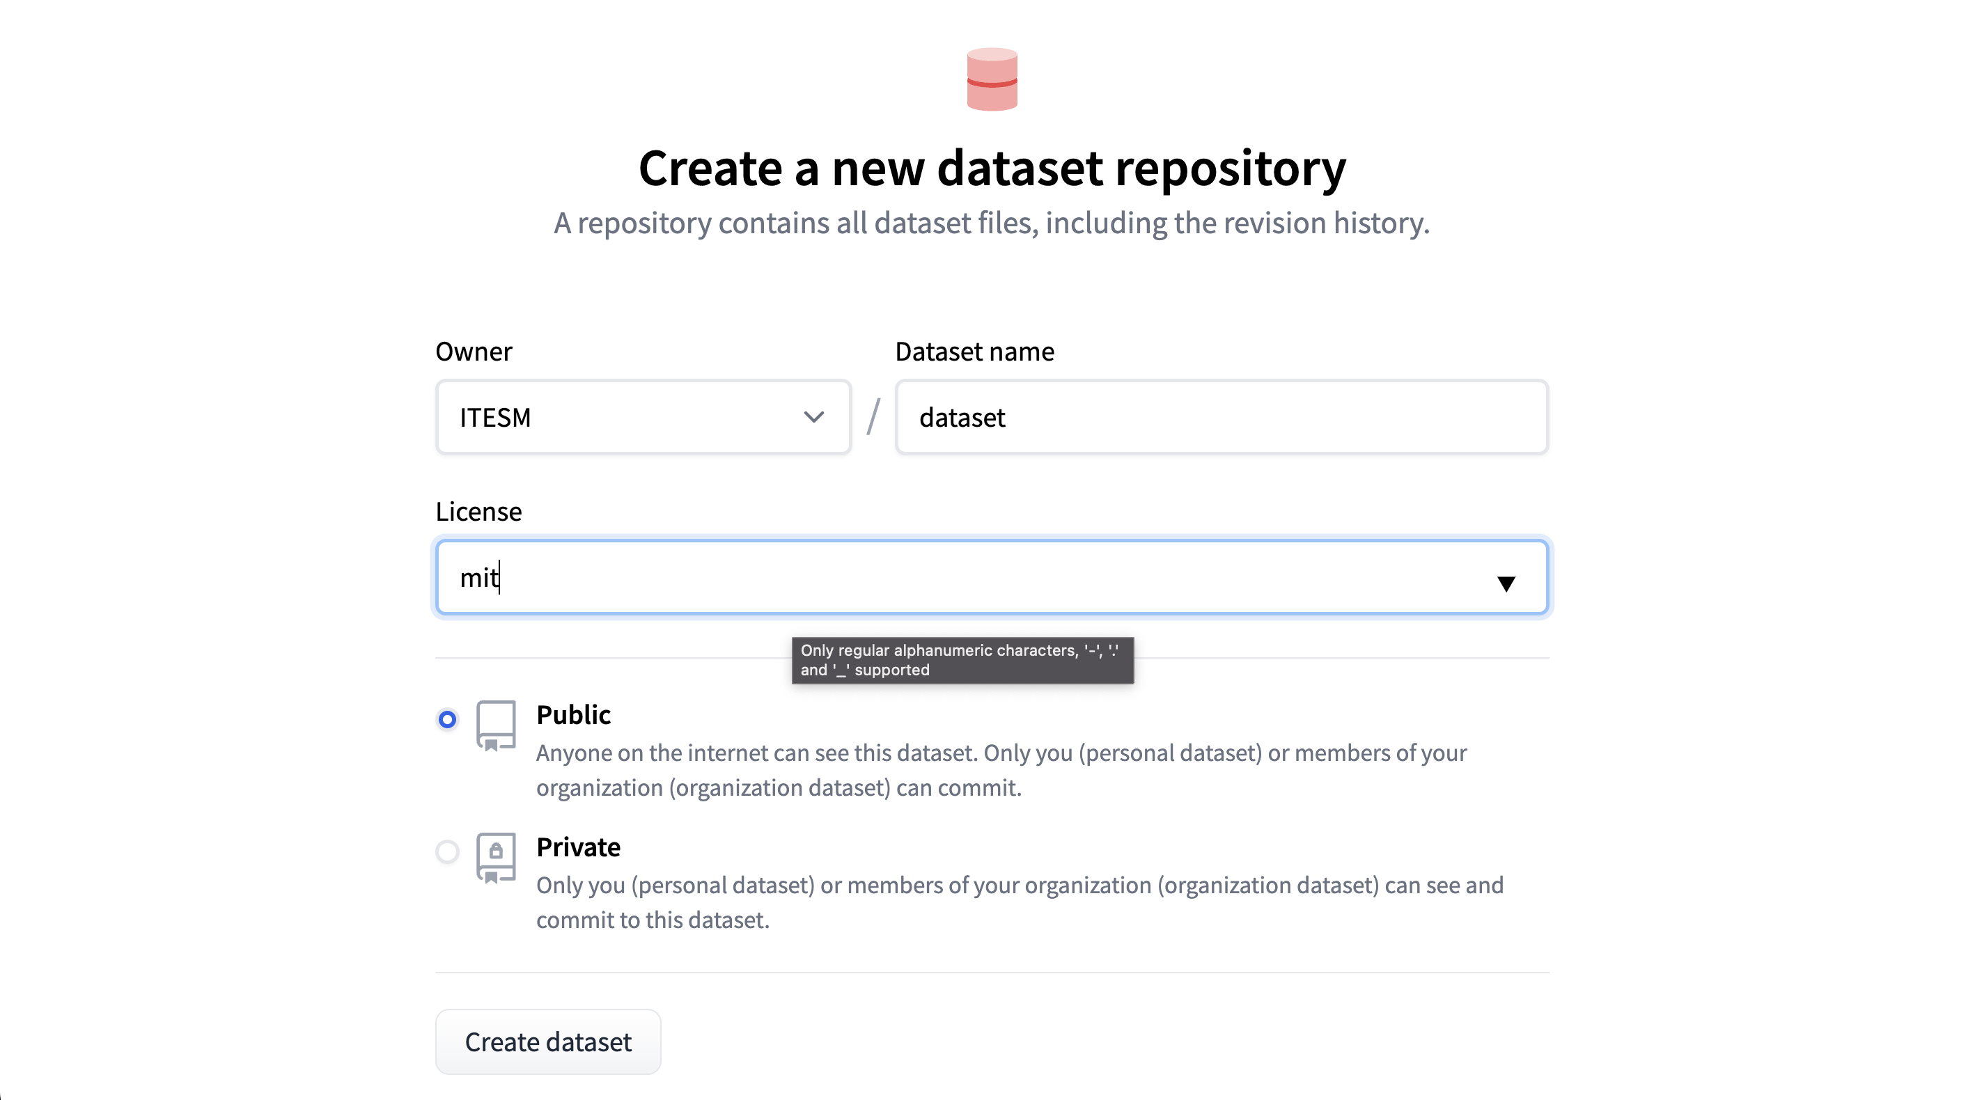Expand the License dropdown arrow

coord(1506,583)
